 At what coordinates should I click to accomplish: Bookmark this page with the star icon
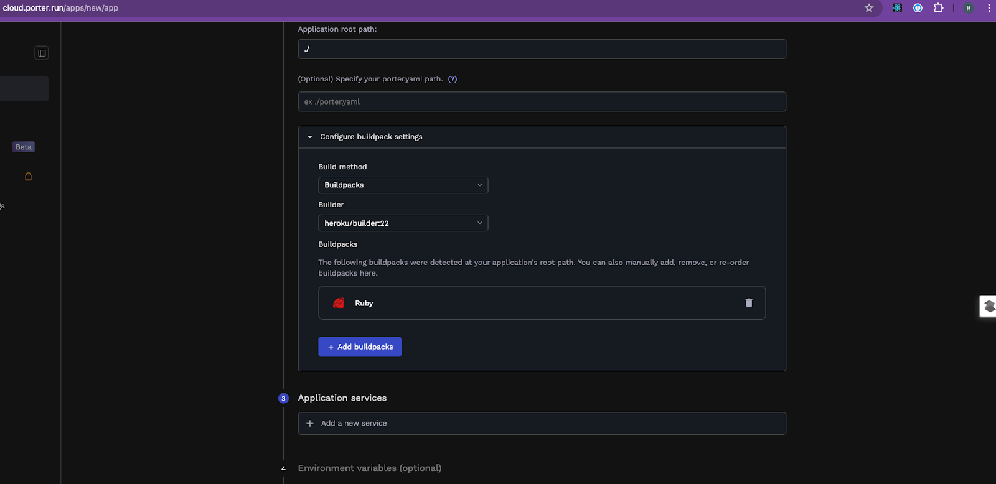coord(869,8)
